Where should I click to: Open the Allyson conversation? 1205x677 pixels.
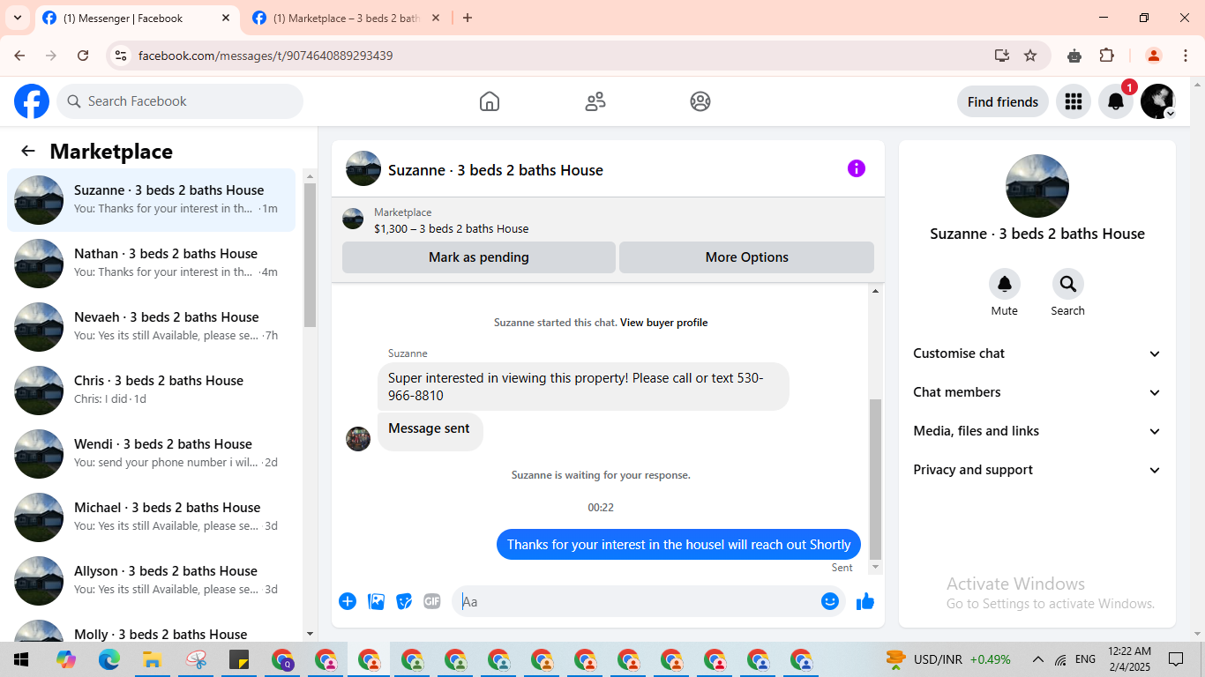(x=152, y=581)
